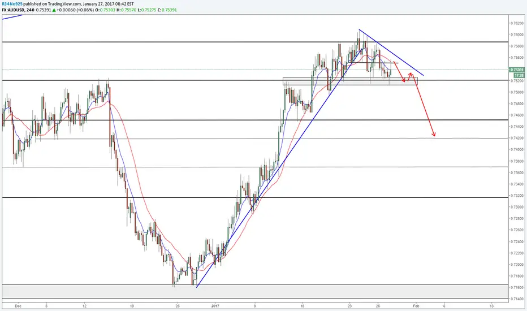Click the 0.73600 price axis label
The height and width of the screenshot is (311, 527).
(517, 172)
